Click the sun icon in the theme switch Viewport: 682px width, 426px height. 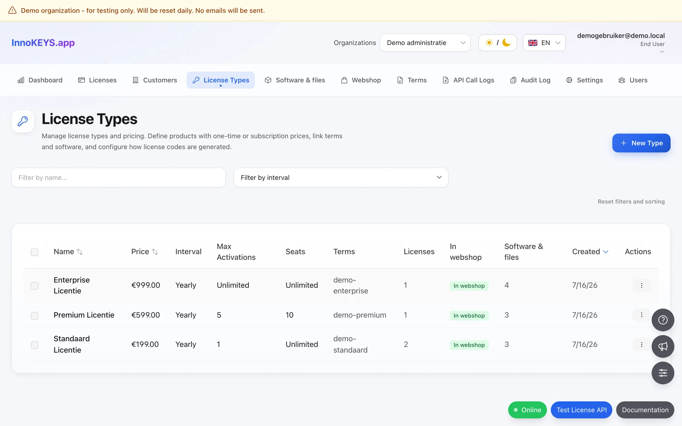(x=489, y=43)
